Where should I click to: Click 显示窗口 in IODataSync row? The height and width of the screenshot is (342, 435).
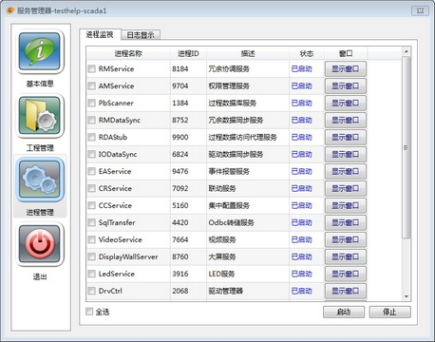[346, 154]
